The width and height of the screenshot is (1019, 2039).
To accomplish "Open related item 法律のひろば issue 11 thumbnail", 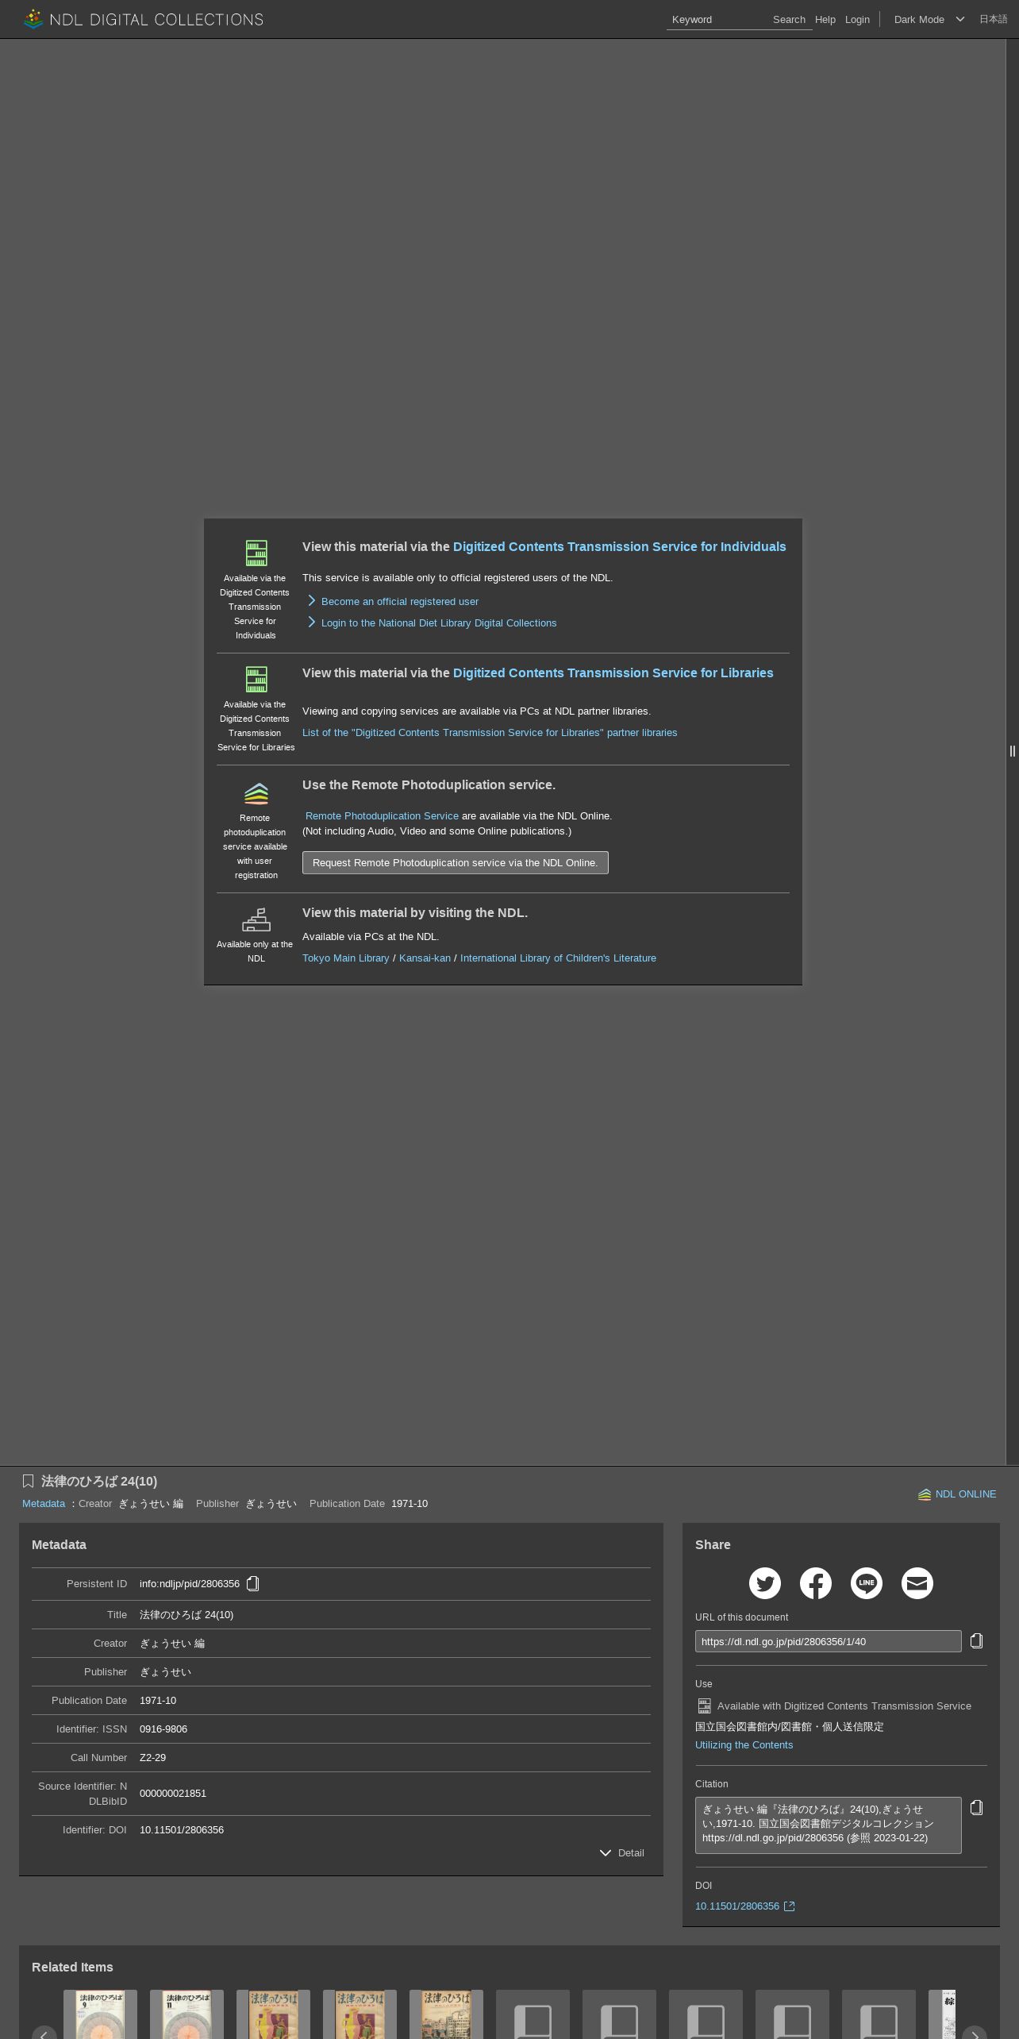I will (x=186, y=2014).
